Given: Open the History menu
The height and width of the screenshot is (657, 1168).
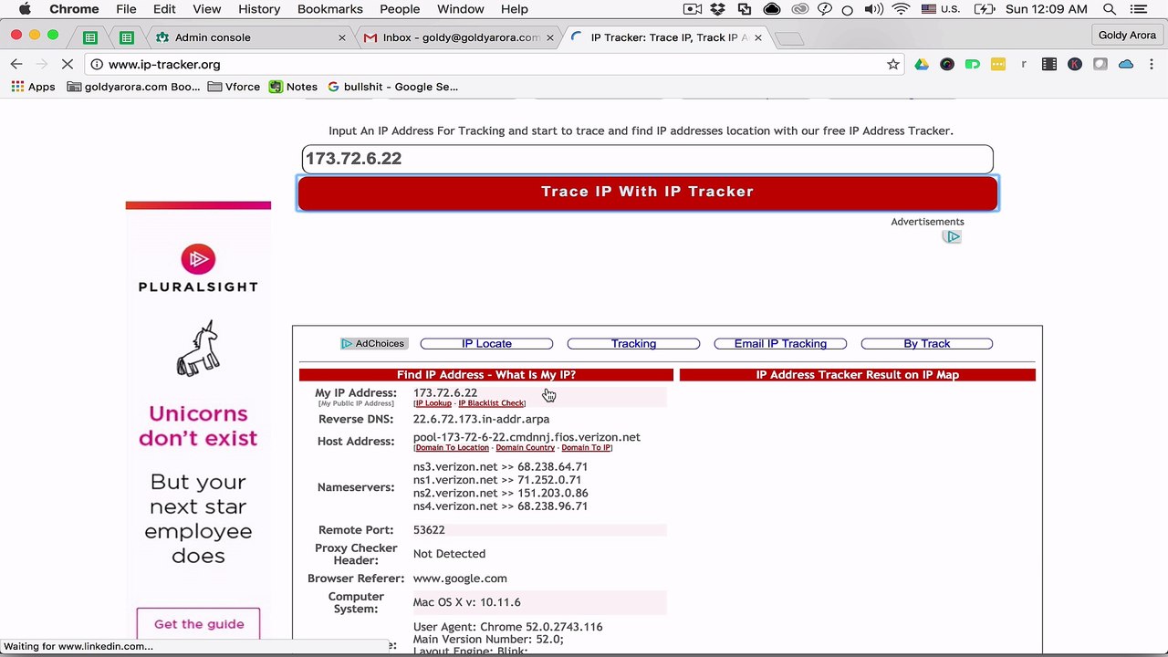Looking at the screenshot, I should click(x=259, y=9).
